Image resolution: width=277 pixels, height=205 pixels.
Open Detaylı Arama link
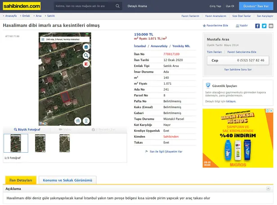click(138, 7)
